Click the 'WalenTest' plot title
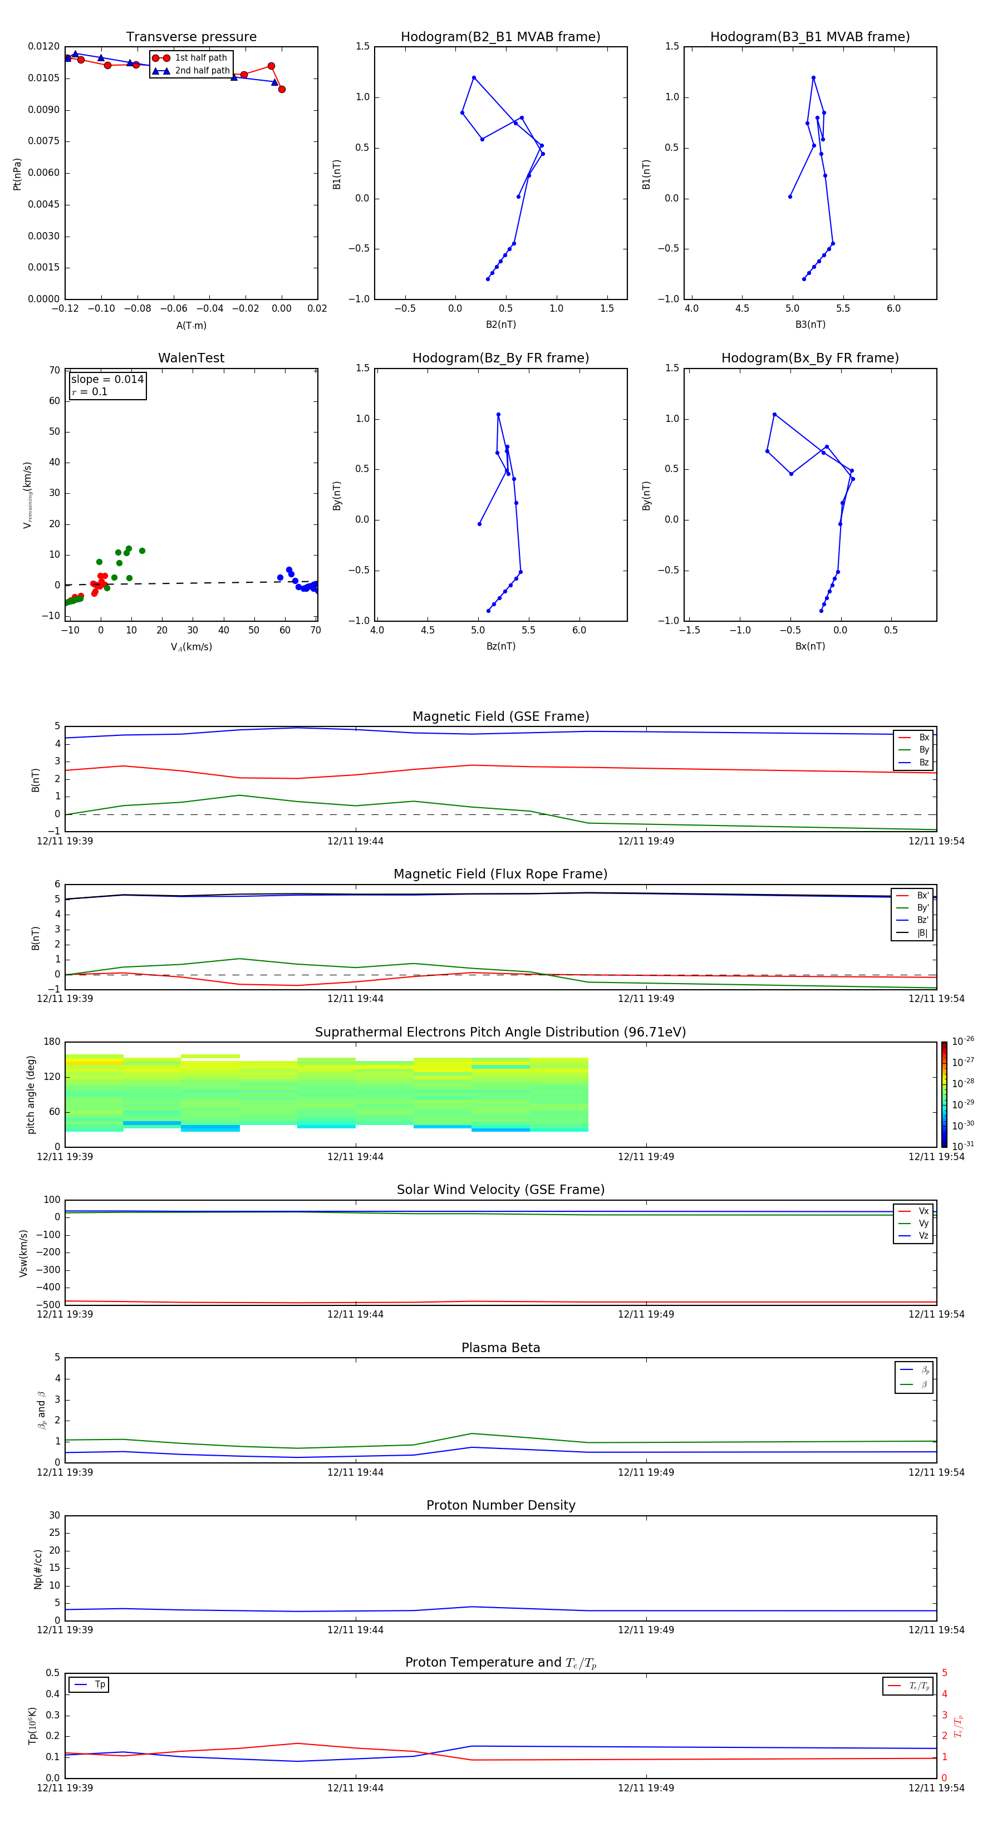The image size is (1002, 1837). point(191,358)
